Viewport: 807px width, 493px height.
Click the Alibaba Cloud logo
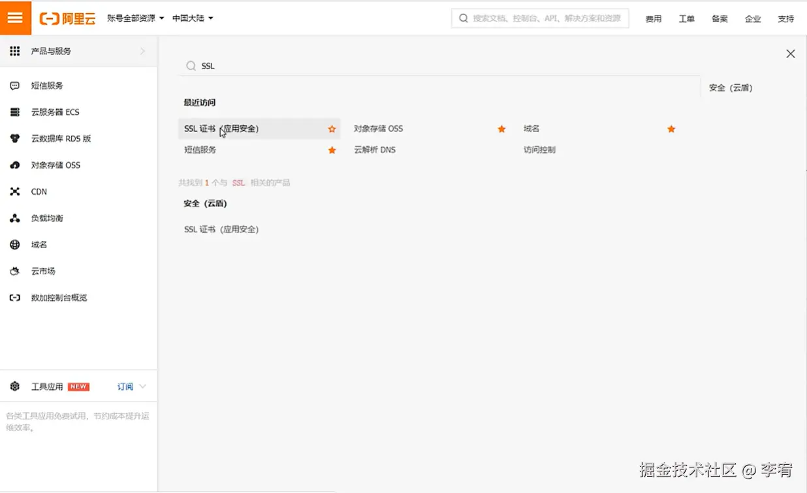tap(67, 18)
